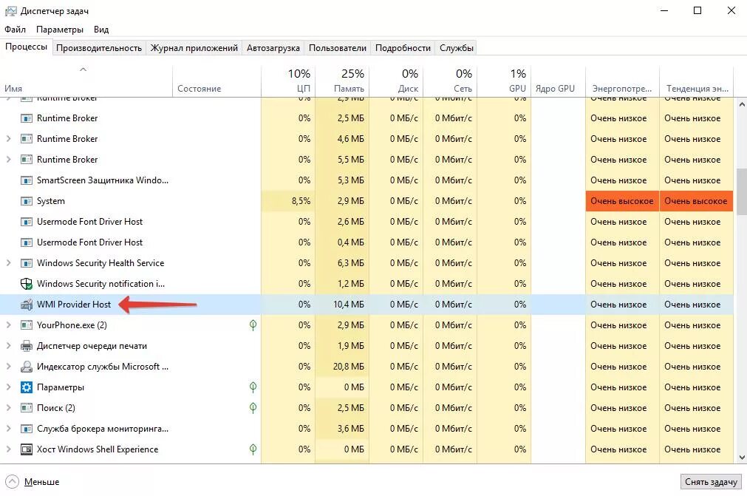The height and width of the screenshot is (496, 747).
Task: Expand Индексатор службы Microsoft
Action: [9, 367]
